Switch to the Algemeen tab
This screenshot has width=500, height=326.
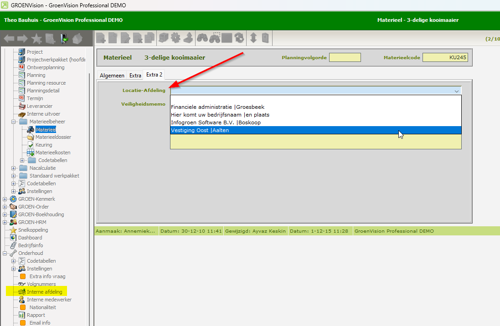click(x=112, y=75)
